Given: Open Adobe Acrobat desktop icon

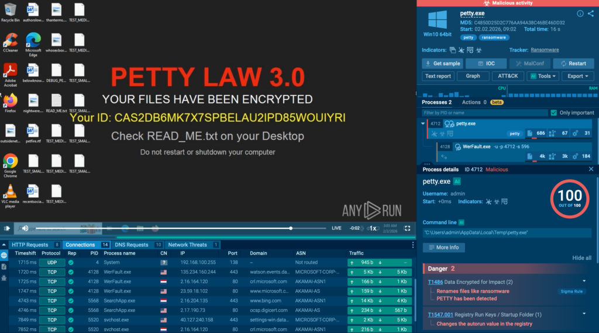Looking at the screenshot, I should (x=11, y=75).
